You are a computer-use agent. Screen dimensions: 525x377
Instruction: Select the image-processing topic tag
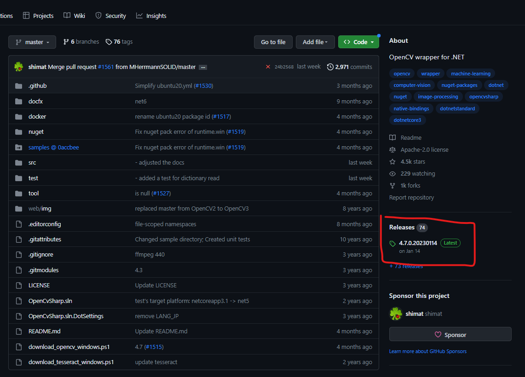coord(438,97)
